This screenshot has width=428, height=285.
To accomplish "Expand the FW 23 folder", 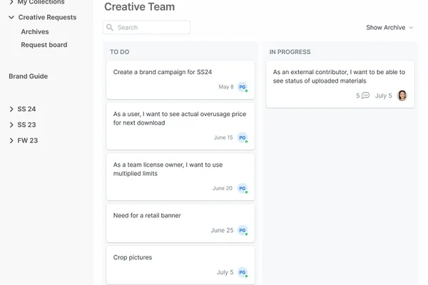I will (11, 141).
